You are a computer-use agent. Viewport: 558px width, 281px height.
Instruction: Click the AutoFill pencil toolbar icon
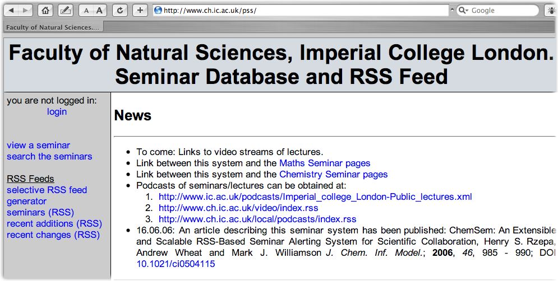[65, 10]
